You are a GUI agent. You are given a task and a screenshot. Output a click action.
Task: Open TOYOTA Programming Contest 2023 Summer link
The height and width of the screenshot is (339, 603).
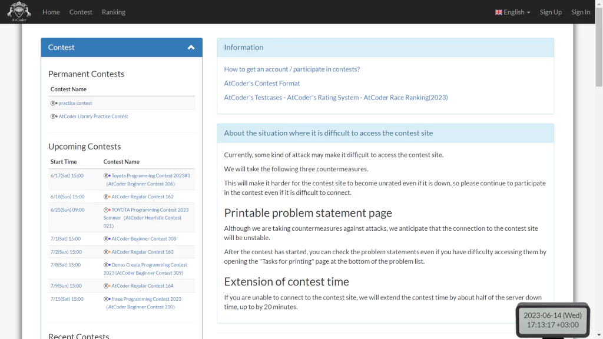pyautogui.click(x=146, y=218)
